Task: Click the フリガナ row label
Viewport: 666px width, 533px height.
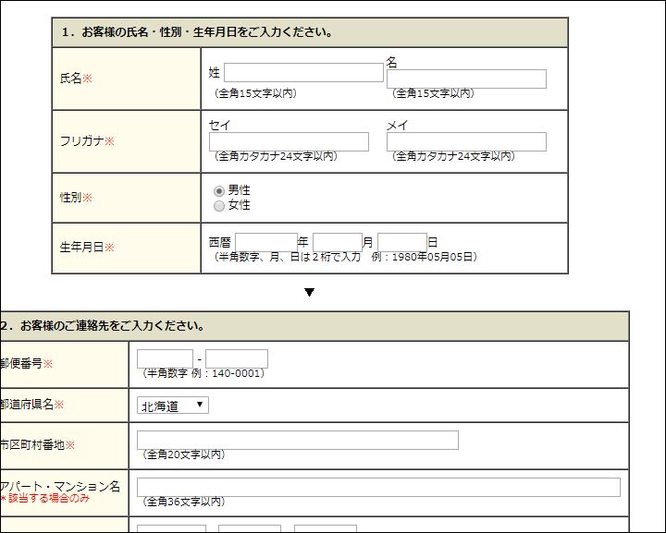Action: tap(87, 141)
